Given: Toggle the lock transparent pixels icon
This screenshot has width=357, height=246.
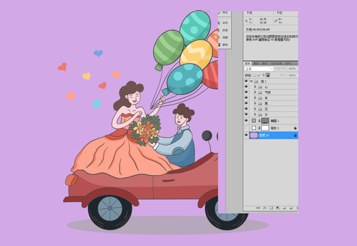Looking at the screenshot, I should (254, 75).
